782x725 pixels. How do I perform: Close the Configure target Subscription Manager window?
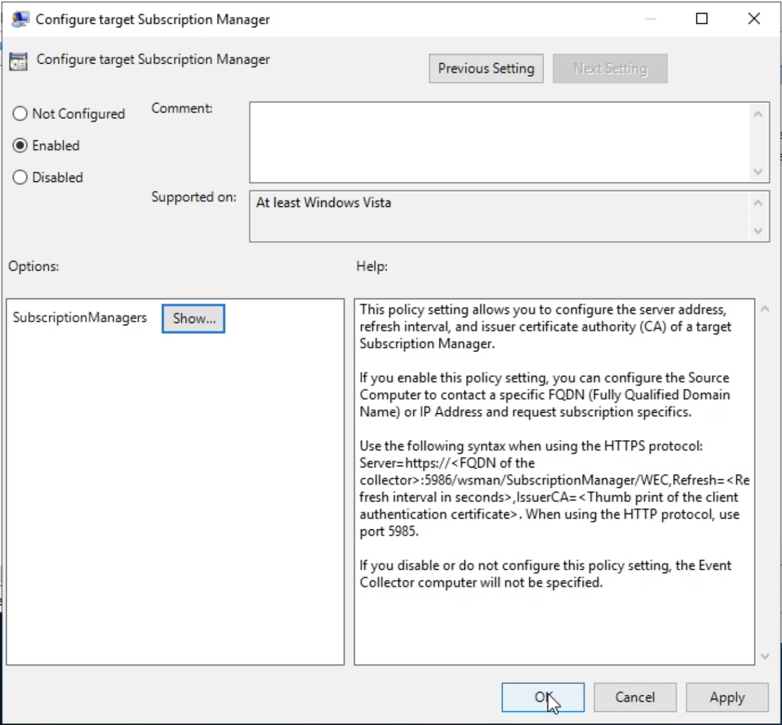754,19
